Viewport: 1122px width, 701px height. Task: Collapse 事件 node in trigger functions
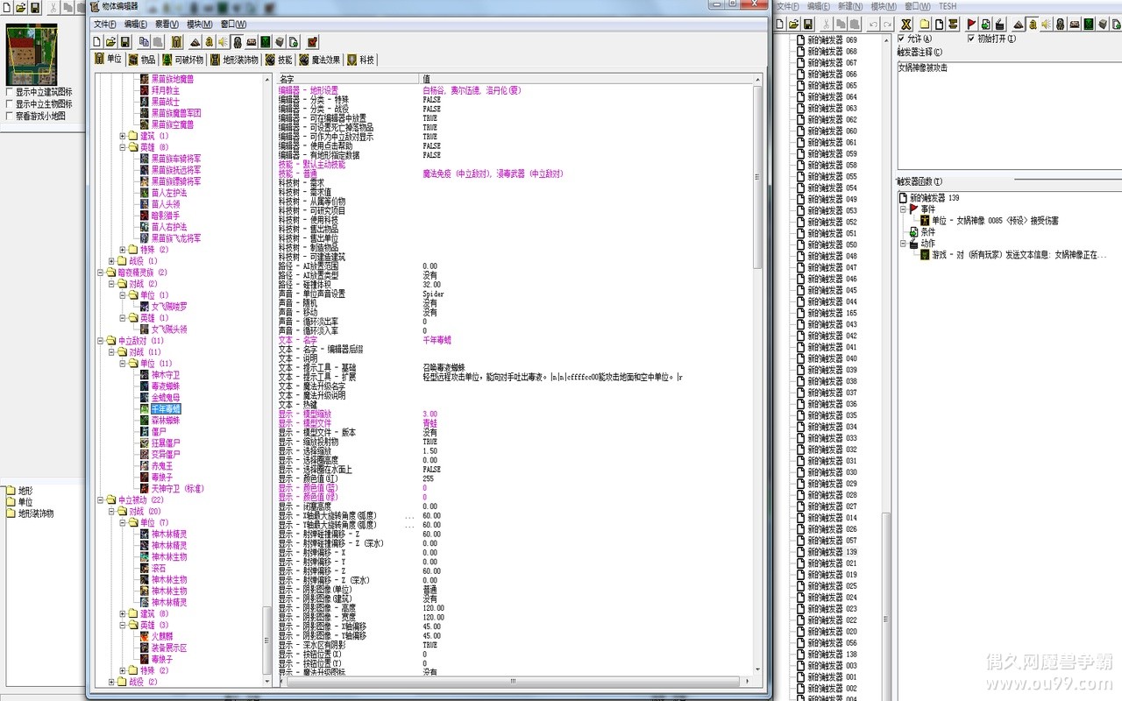point(902,209)
